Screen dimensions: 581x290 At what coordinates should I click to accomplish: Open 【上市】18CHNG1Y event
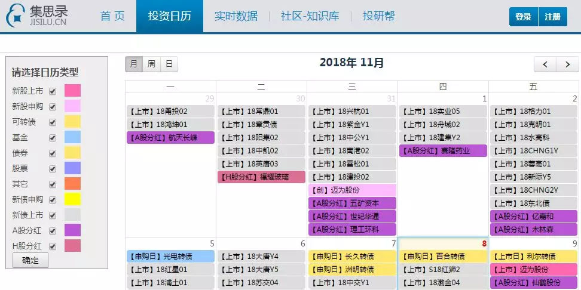[534, 151]
